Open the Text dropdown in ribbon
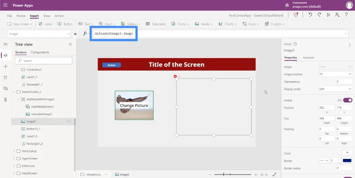 [x=86, y=24]
